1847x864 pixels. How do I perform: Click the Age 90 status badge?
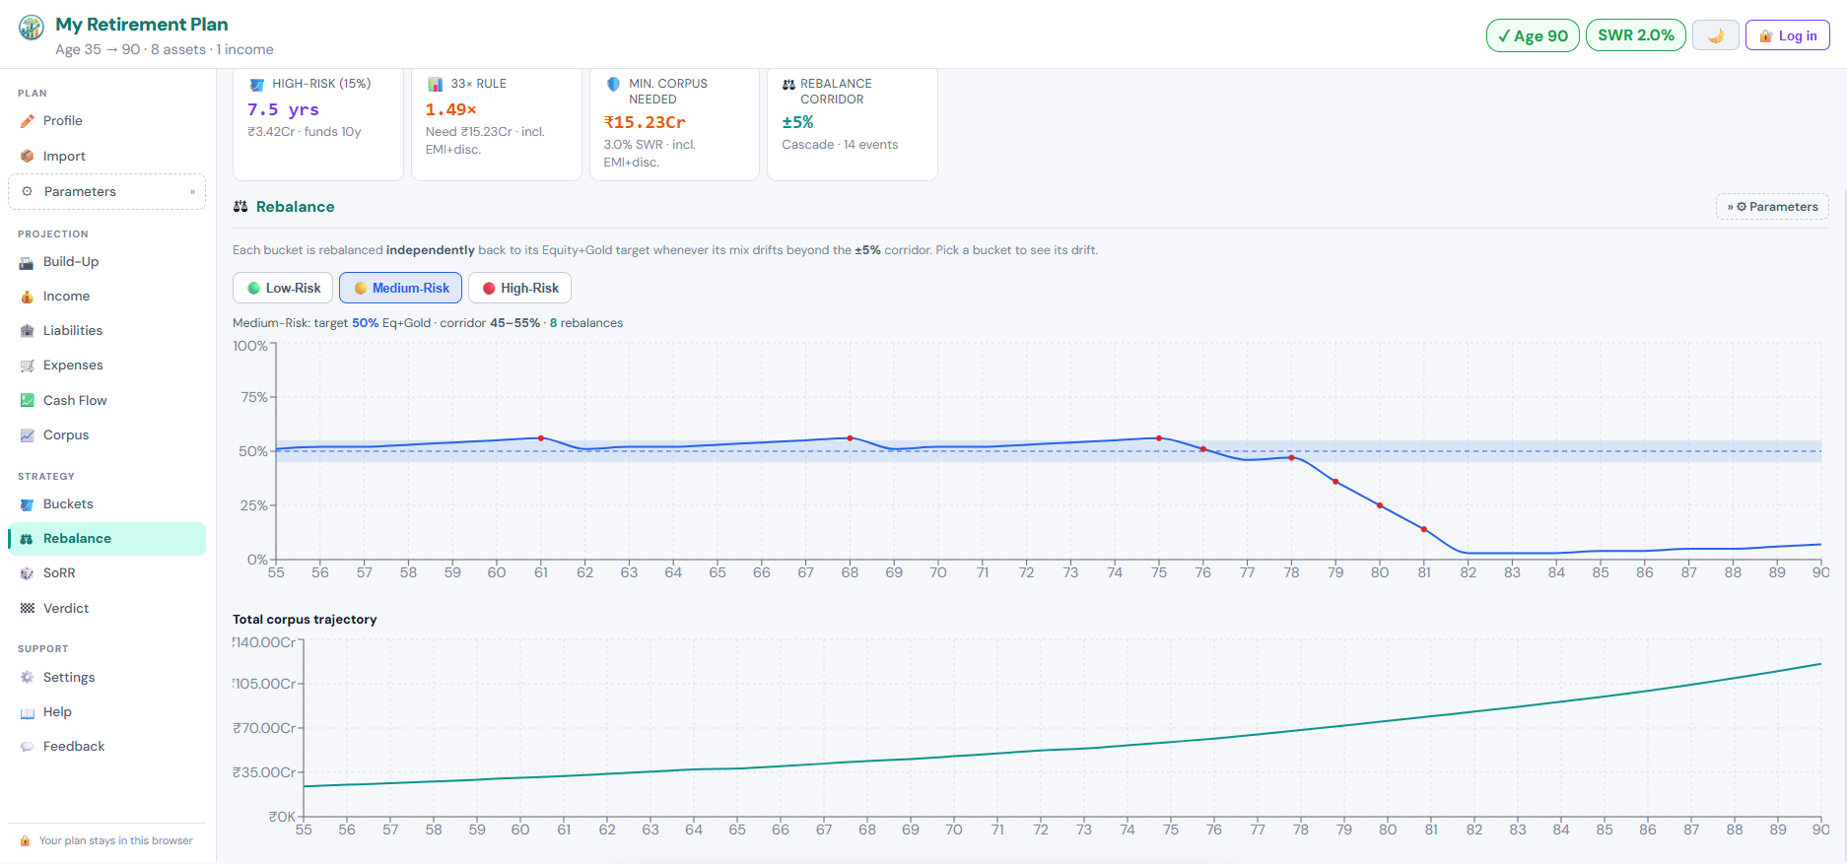pos(1533,35)
